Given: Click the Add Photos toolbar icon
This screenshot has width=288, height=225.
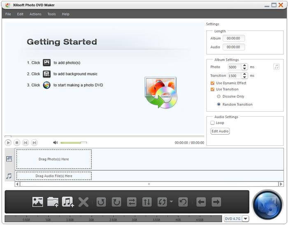Looking at the screenshot, I should 38,202.
